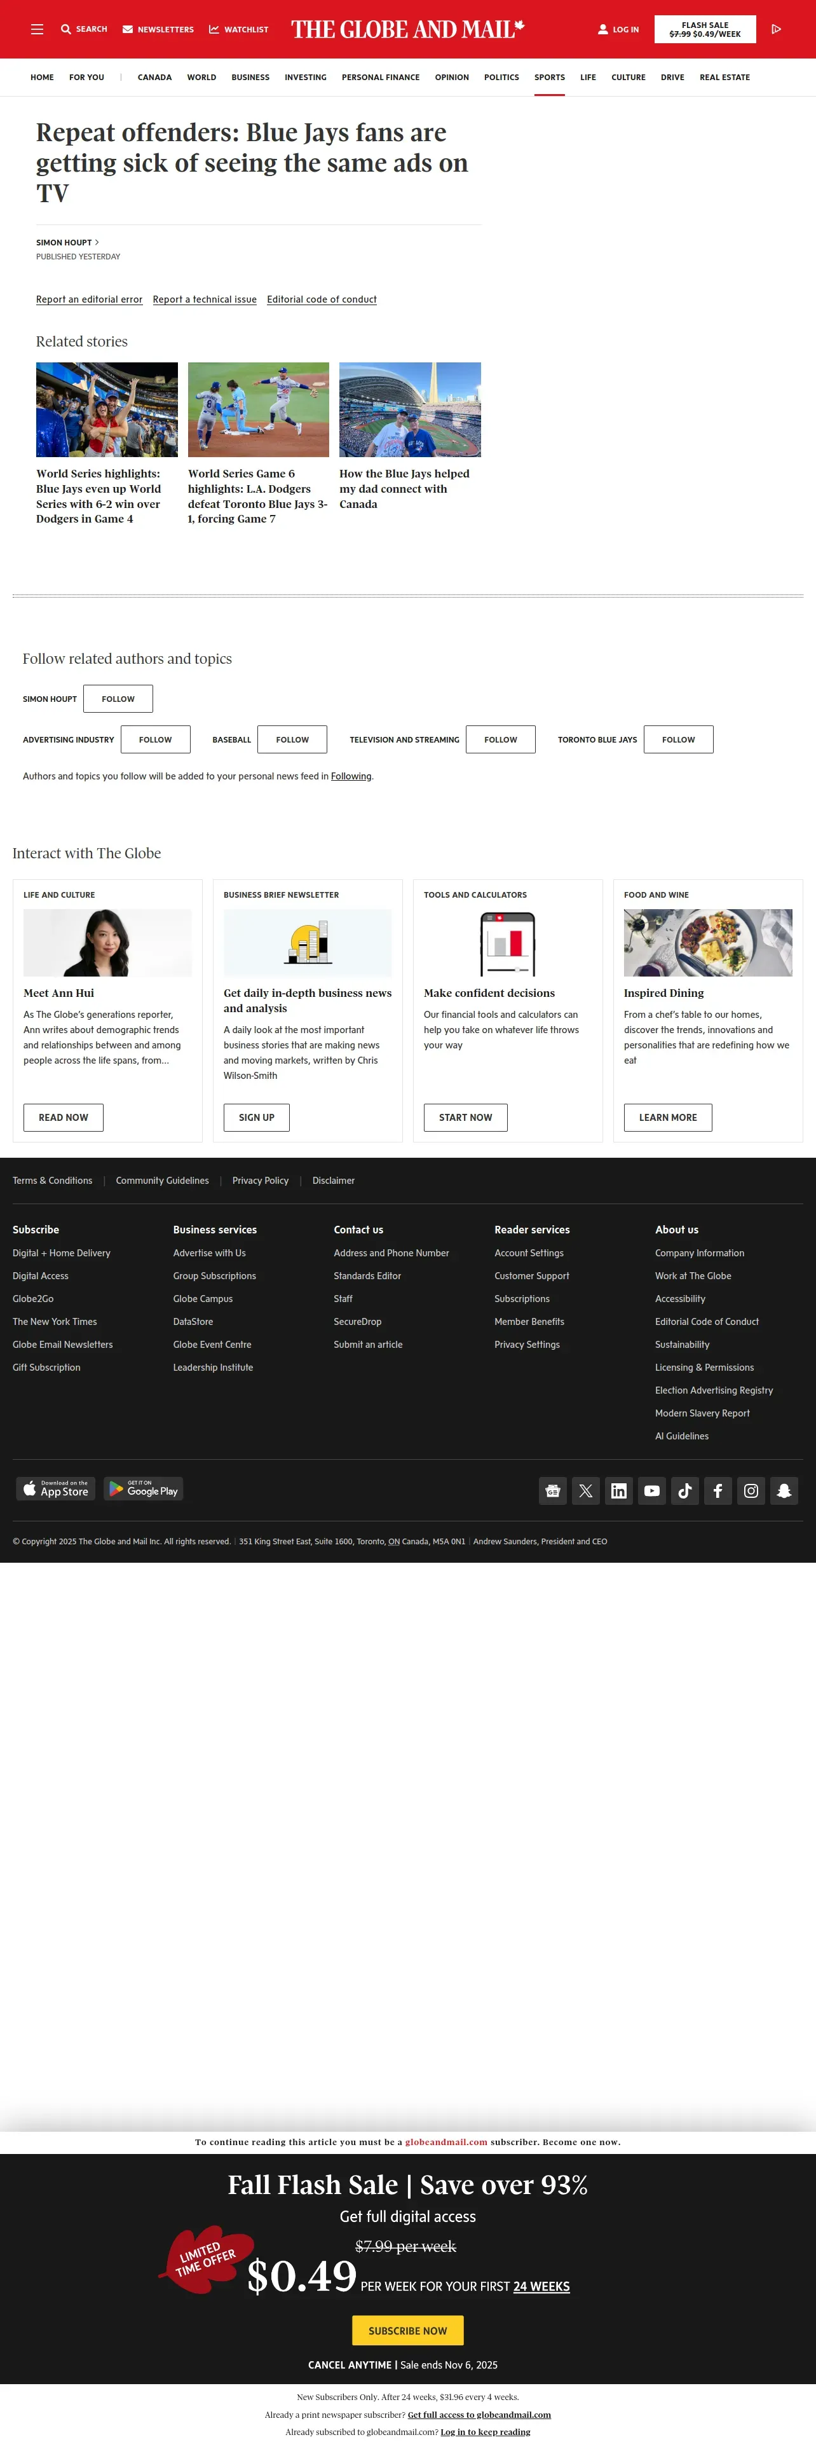Open the hamburger menu icon
816x2449 pixels.
[37, 29]
